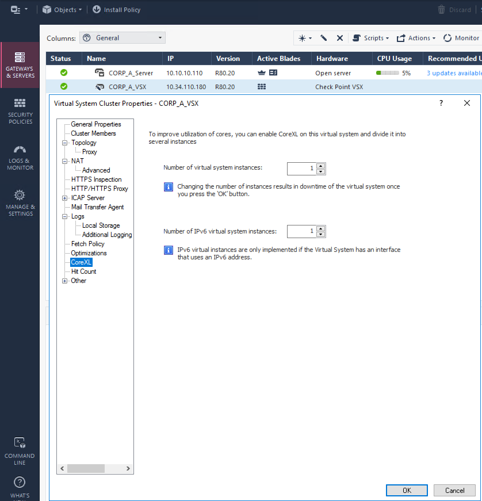The image size is (482, 501).
Task: Select Proxy under Topology
Action: (x=89, y=152)
